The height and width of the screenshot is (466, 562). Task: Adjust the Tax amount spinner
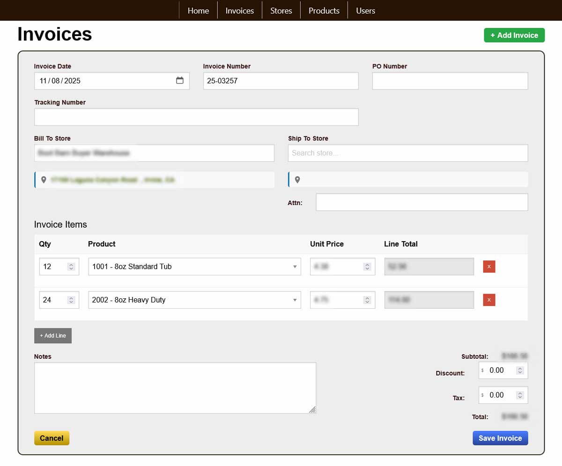click(519, 395)
